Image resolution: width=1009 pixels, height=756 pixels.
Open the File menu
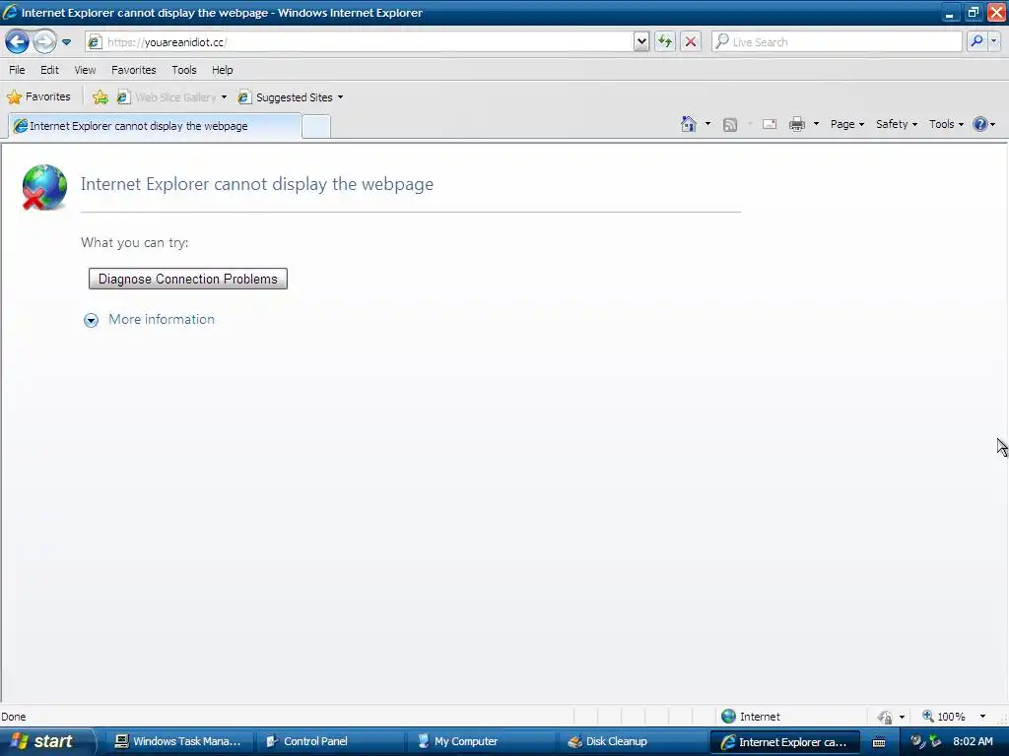[17, 70]
